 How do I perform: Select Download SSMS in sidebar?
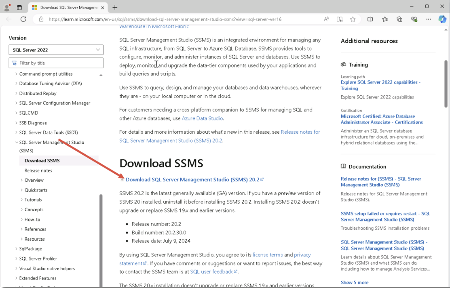pyautogui.click(x=59, y=161)
